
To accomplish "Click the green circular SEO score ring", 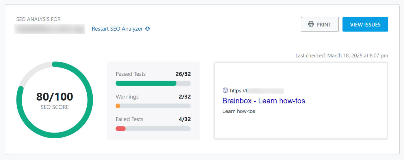I will [x=55, y=100].
